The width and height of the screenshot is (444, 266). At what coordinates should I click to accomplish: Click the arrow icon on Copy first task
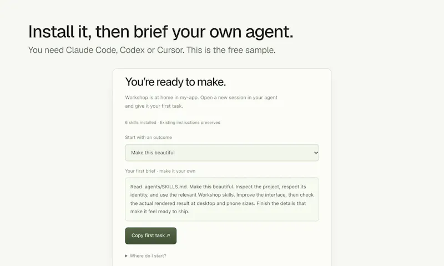click(x=168, y=235)
